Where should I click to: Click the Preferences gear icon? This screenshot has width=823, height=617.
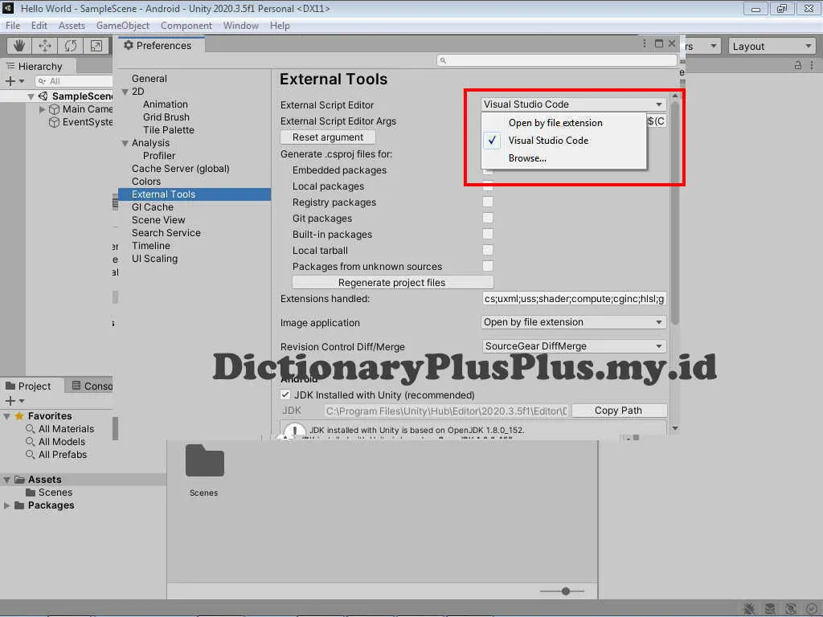coord(128,46)
